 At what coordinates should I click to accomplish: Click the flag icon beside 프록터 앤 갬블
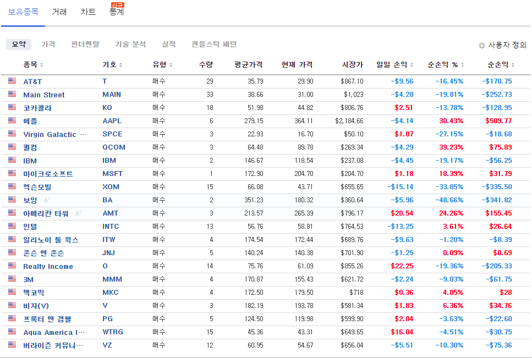(x=12, y=318)
